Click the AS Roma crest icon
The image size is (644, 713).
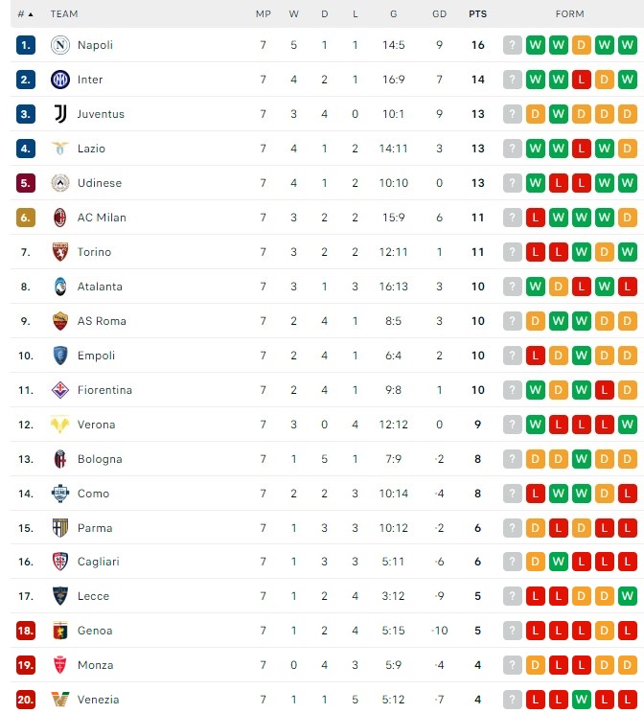tap(60, 321)
